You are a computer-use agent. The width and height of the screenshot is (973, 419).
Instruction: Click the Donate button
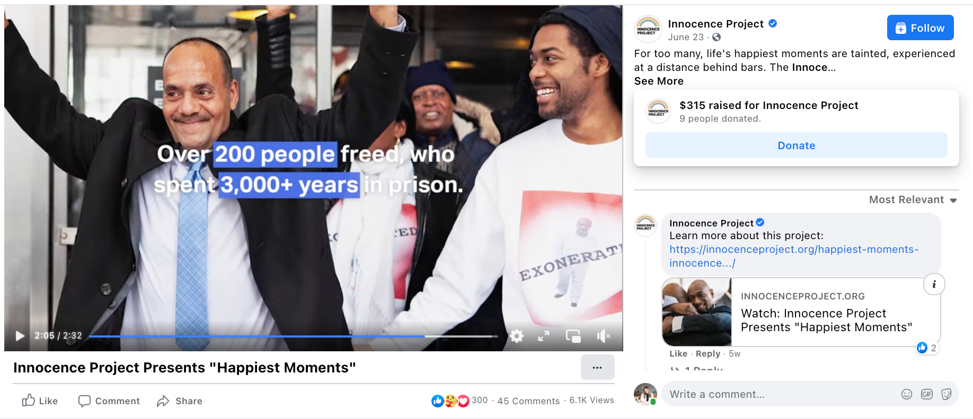click(796, 145)
